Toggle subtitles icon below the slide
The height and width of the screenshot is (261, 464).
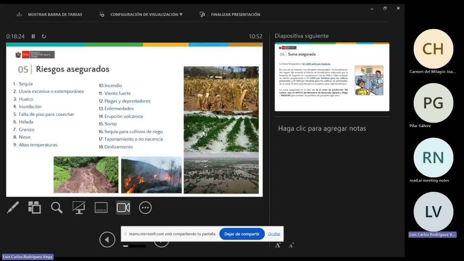tap(101, 208)
